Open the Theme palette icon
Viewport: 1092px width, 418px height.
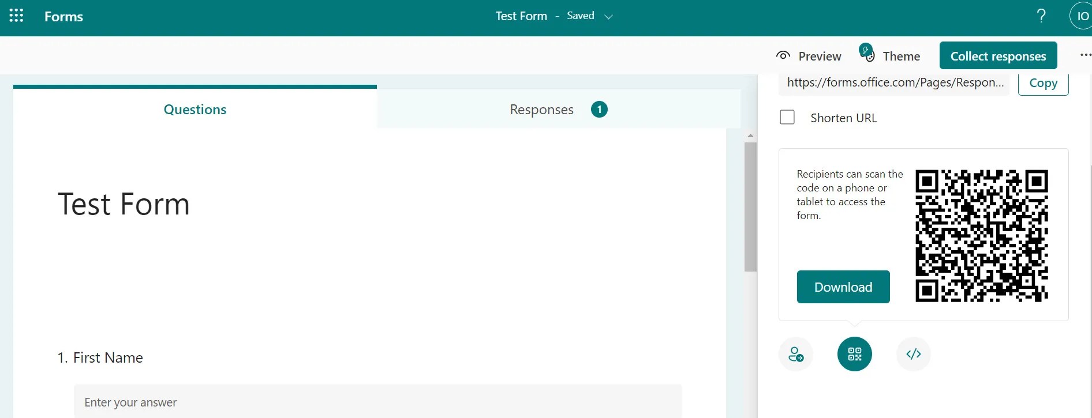[x=866, y=52]
